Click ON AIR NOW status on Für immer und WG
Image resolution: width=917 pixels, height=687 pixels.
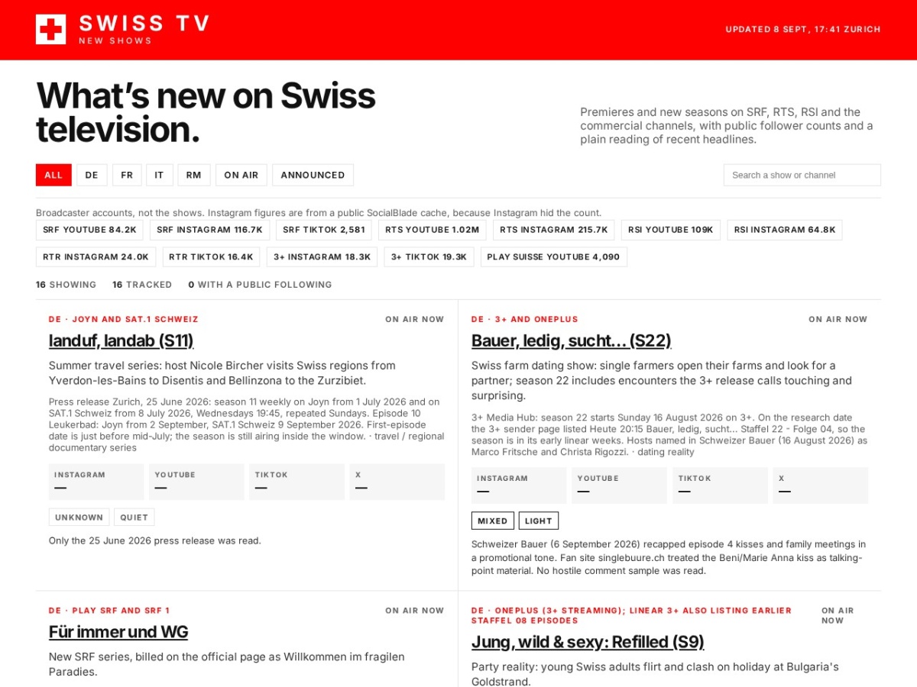point(415,611)
